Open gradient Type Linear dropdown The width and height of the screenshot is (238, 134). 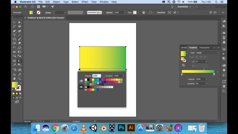point(208,53)
